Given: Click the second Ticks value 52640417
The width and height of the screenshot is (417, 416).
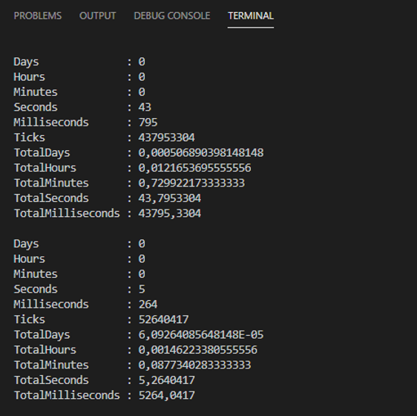Looking at the screenshot, I should coord(163,319).
